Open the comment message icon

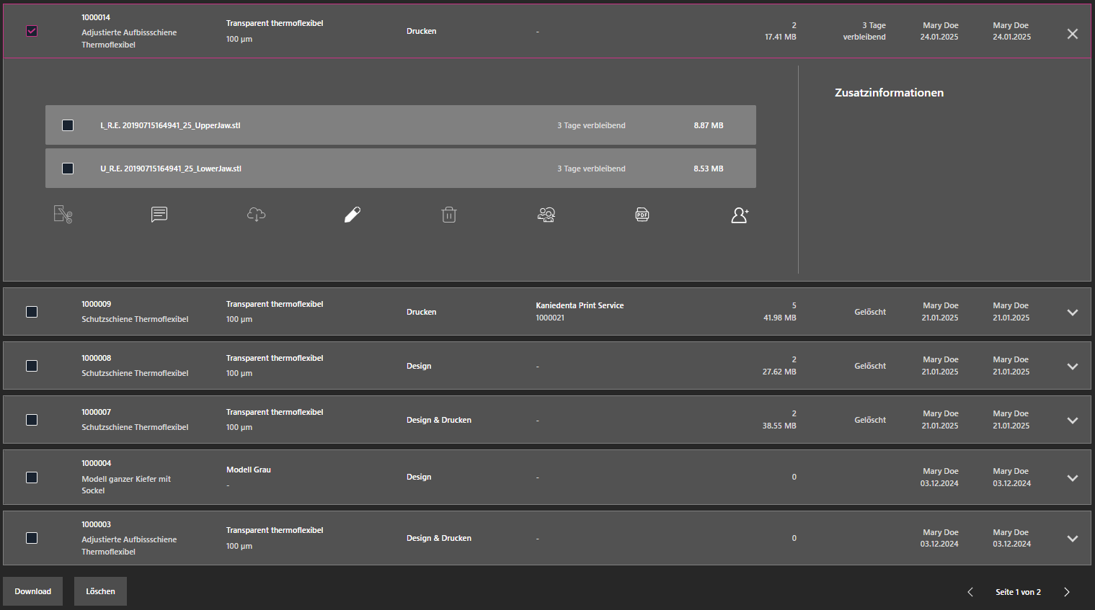pos(159,215)
